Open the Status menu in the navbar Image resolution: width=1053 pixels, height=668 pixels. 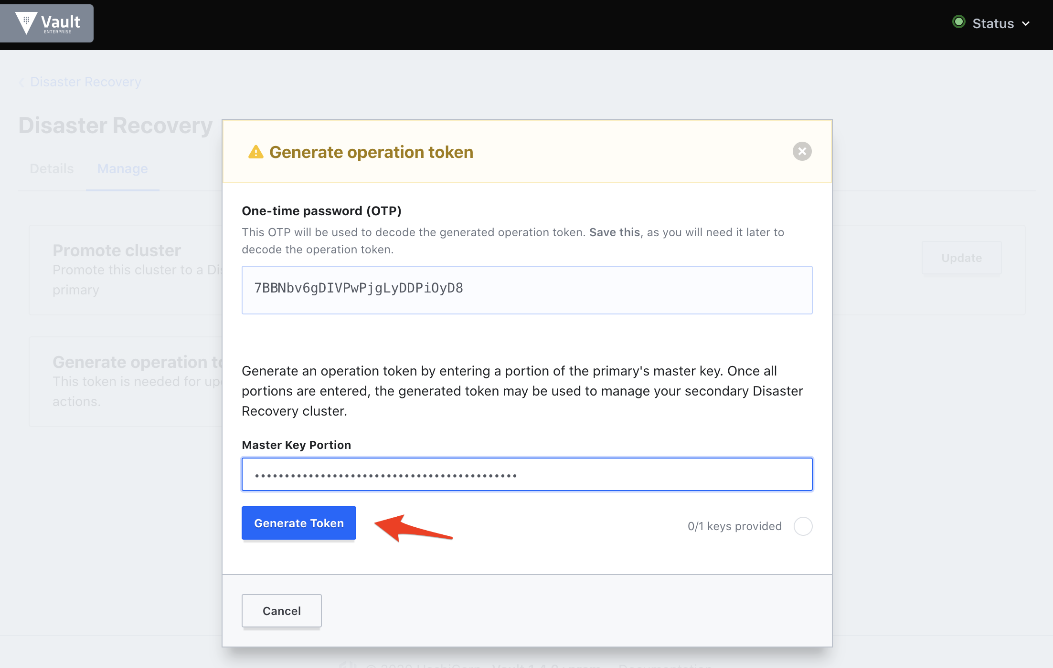993,23
